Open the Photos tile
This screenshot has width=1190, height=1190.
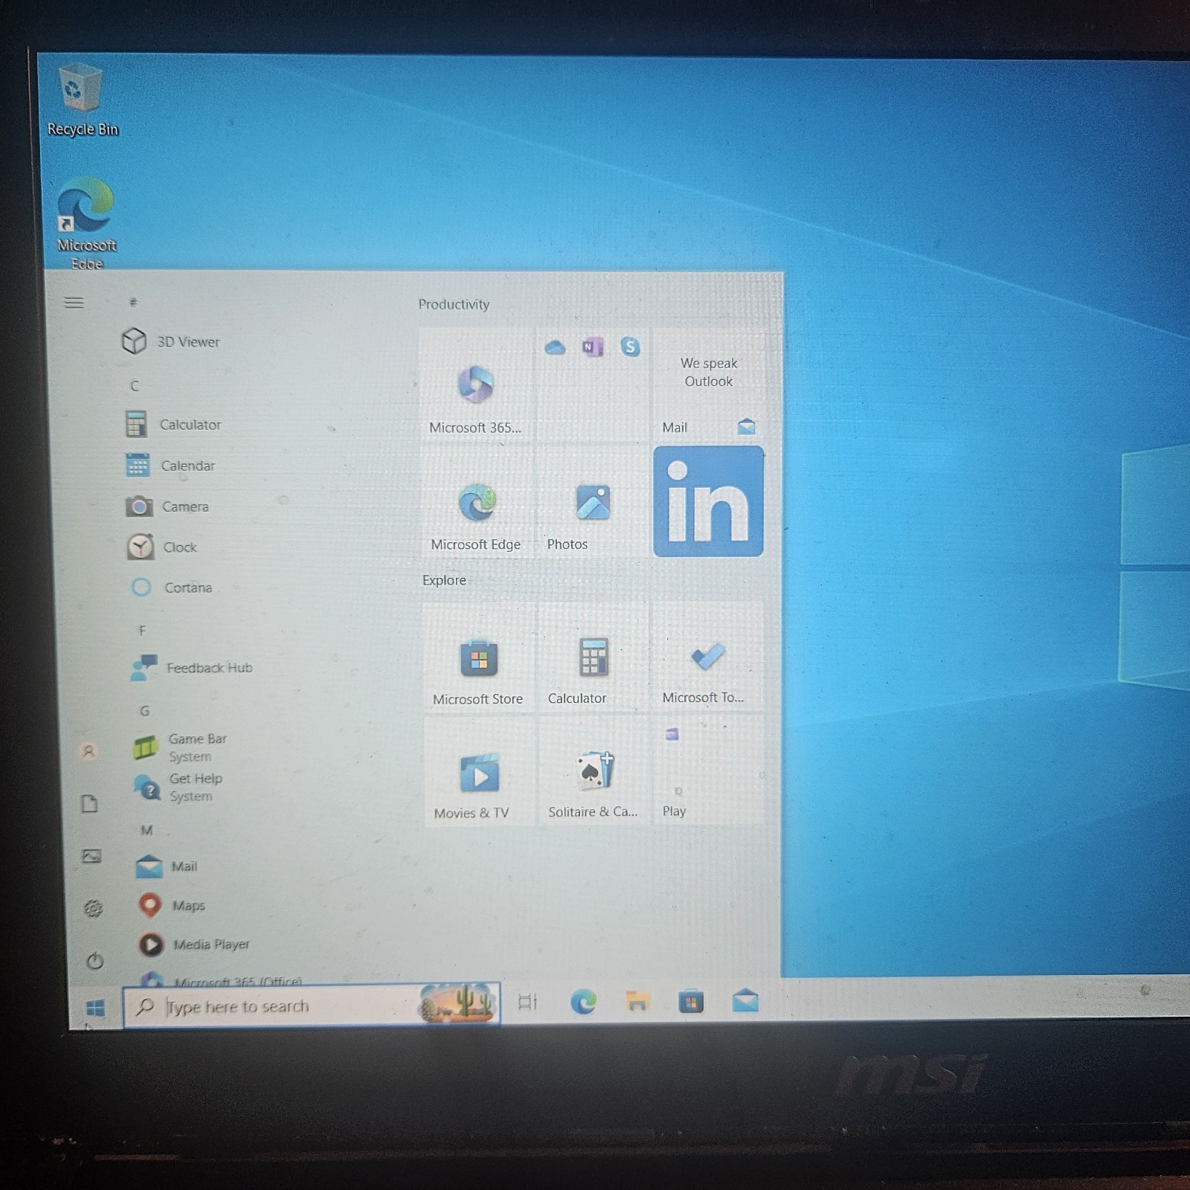pos(593,501)
